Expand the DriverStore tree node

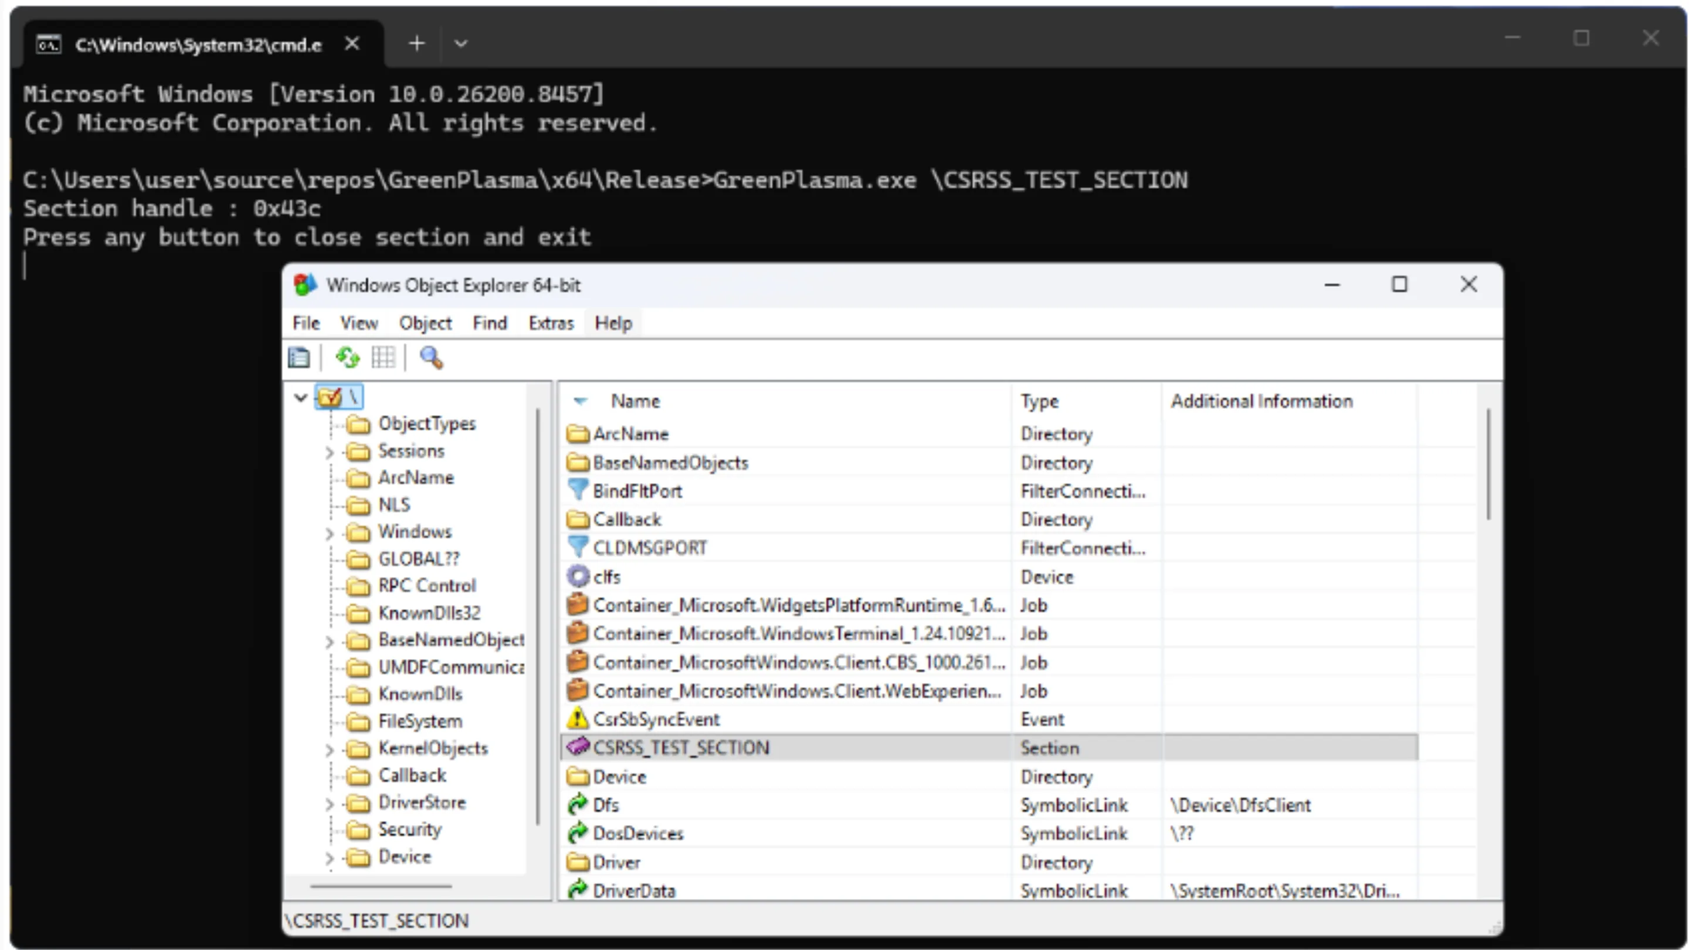click(x=329, y=804)
